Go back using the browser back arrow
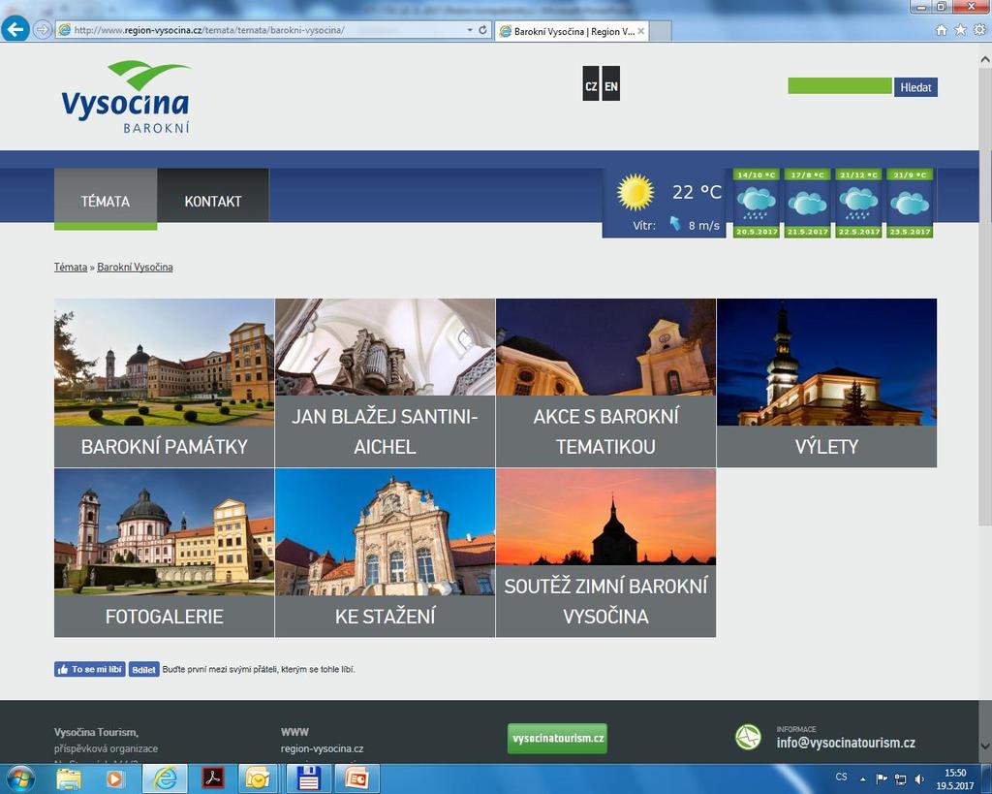Screen dimensions: 992x794 click(15, 29)
